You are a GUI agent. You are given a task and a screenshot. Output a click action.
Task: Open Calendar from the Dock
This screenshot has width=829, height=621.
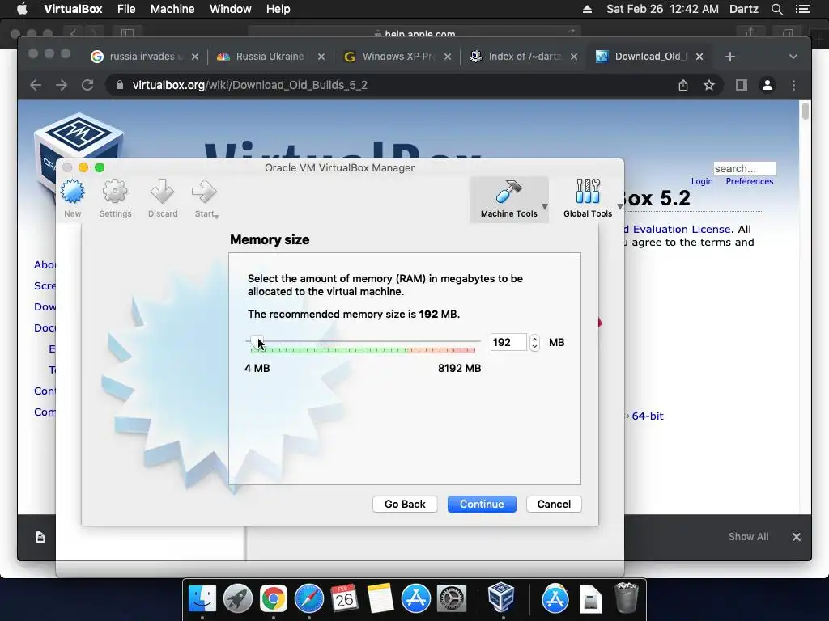tap(344, 598)
